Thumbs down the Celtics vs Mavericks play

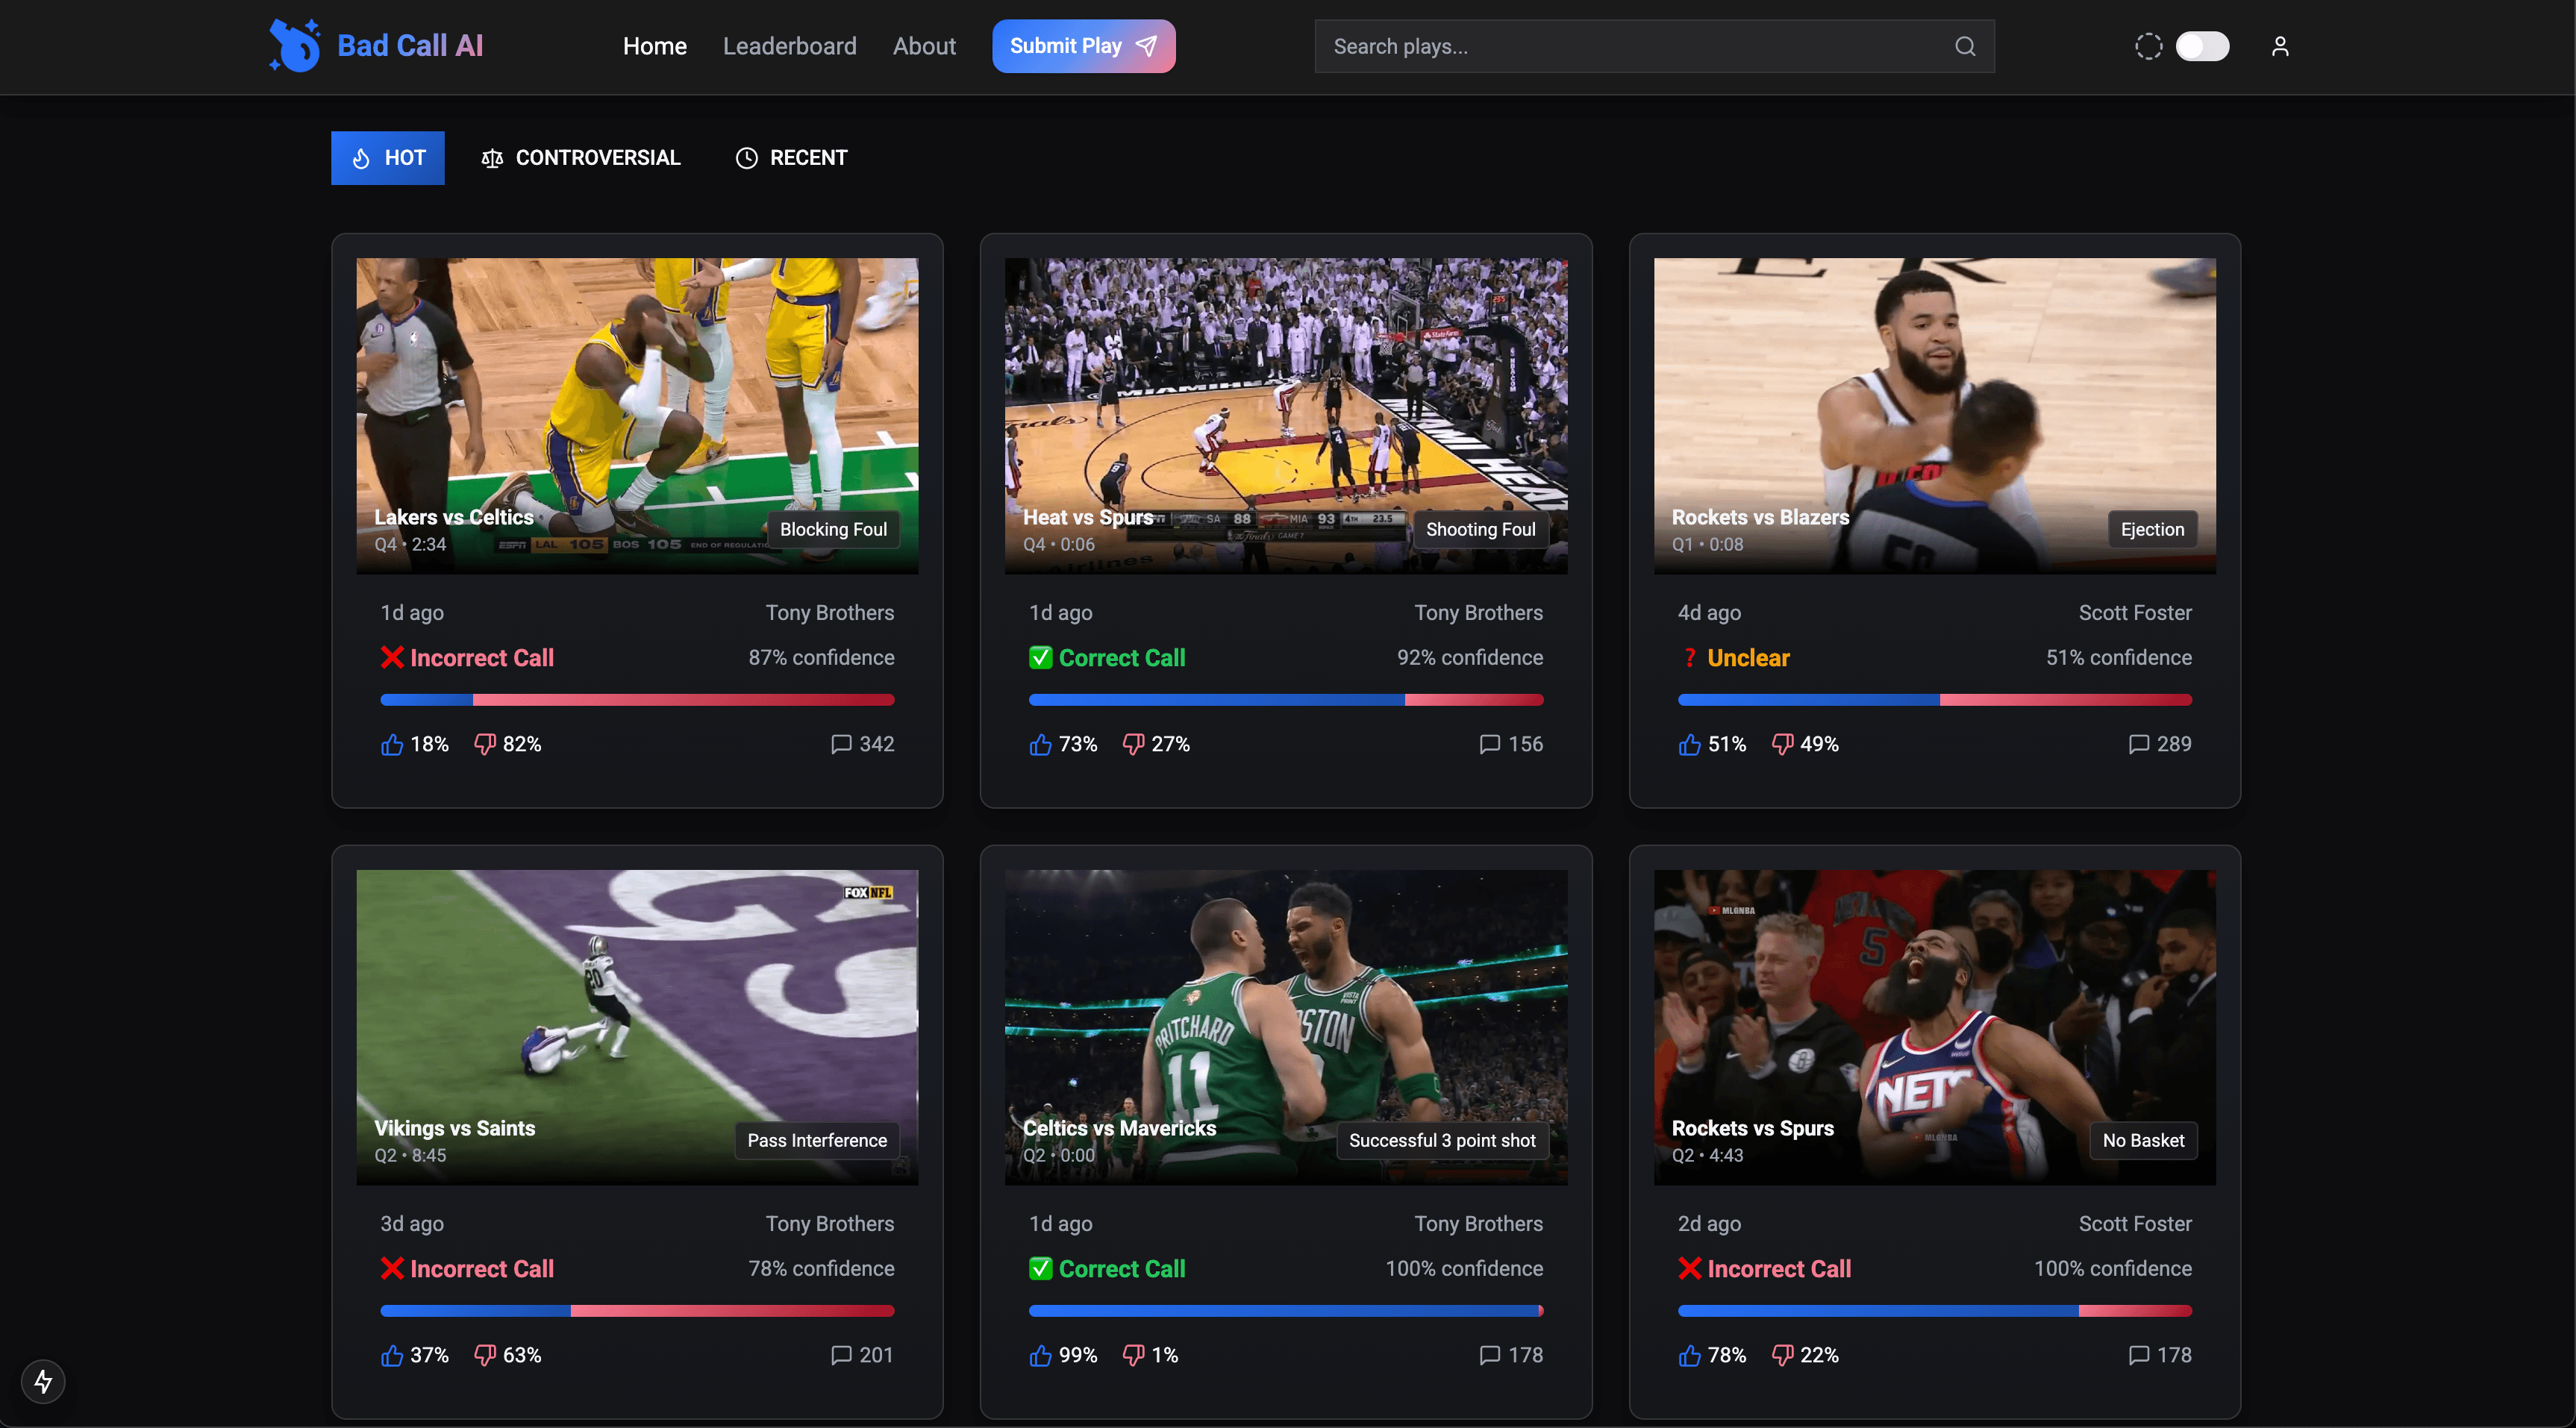tap(1134, 1355)
